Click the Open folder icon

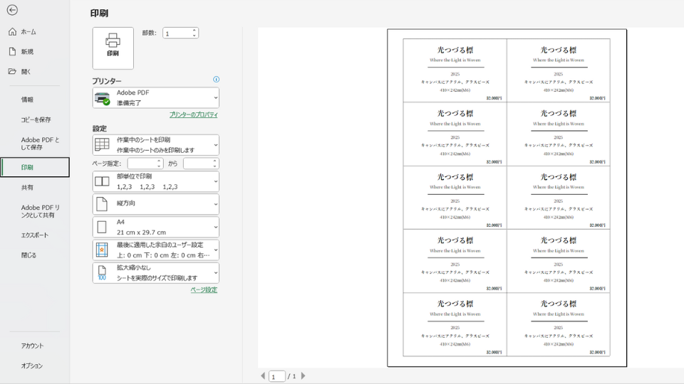pyautogui.click(x=12, y=72)
